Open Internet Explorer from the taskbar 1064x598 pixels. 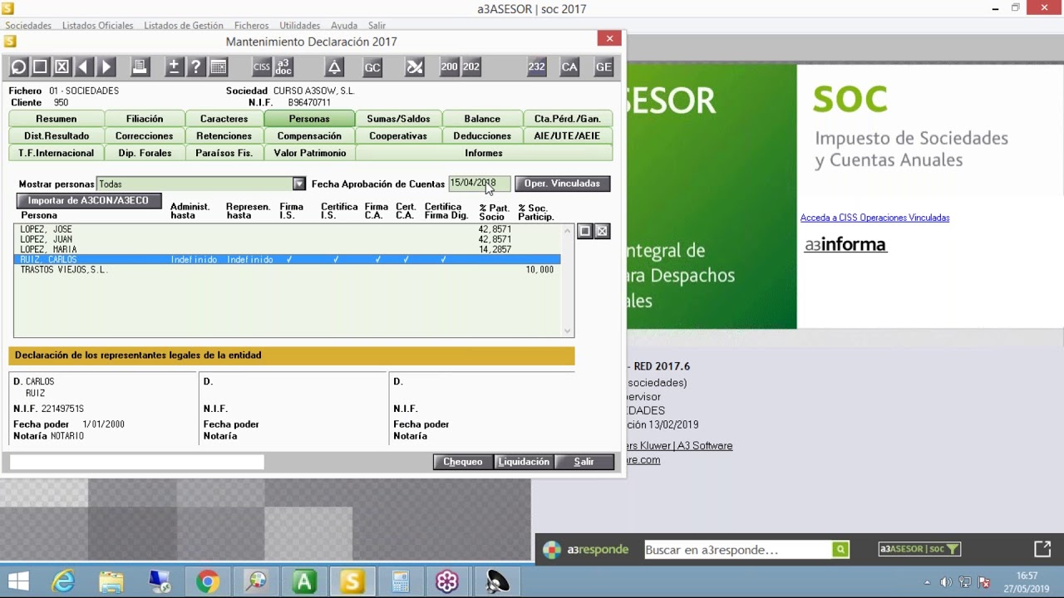point(64,581)
